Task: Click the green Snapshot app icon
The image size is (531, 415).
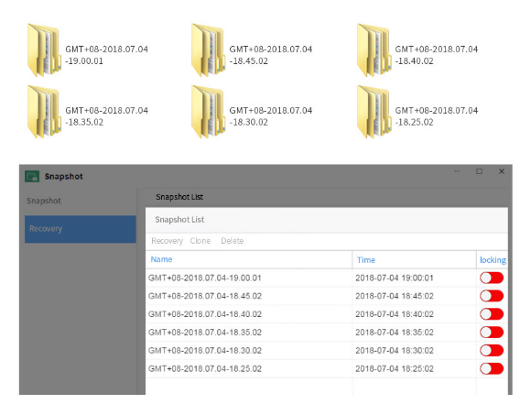Action: click(32, 176)
